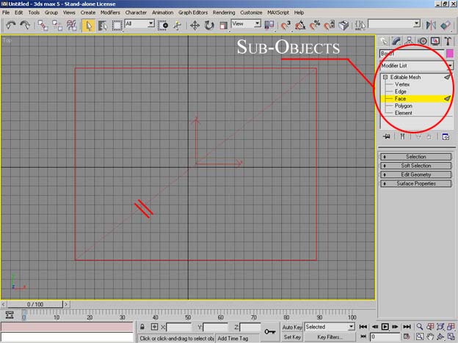
Task: Open the Modifiers menu
Action: click(110, 12)
